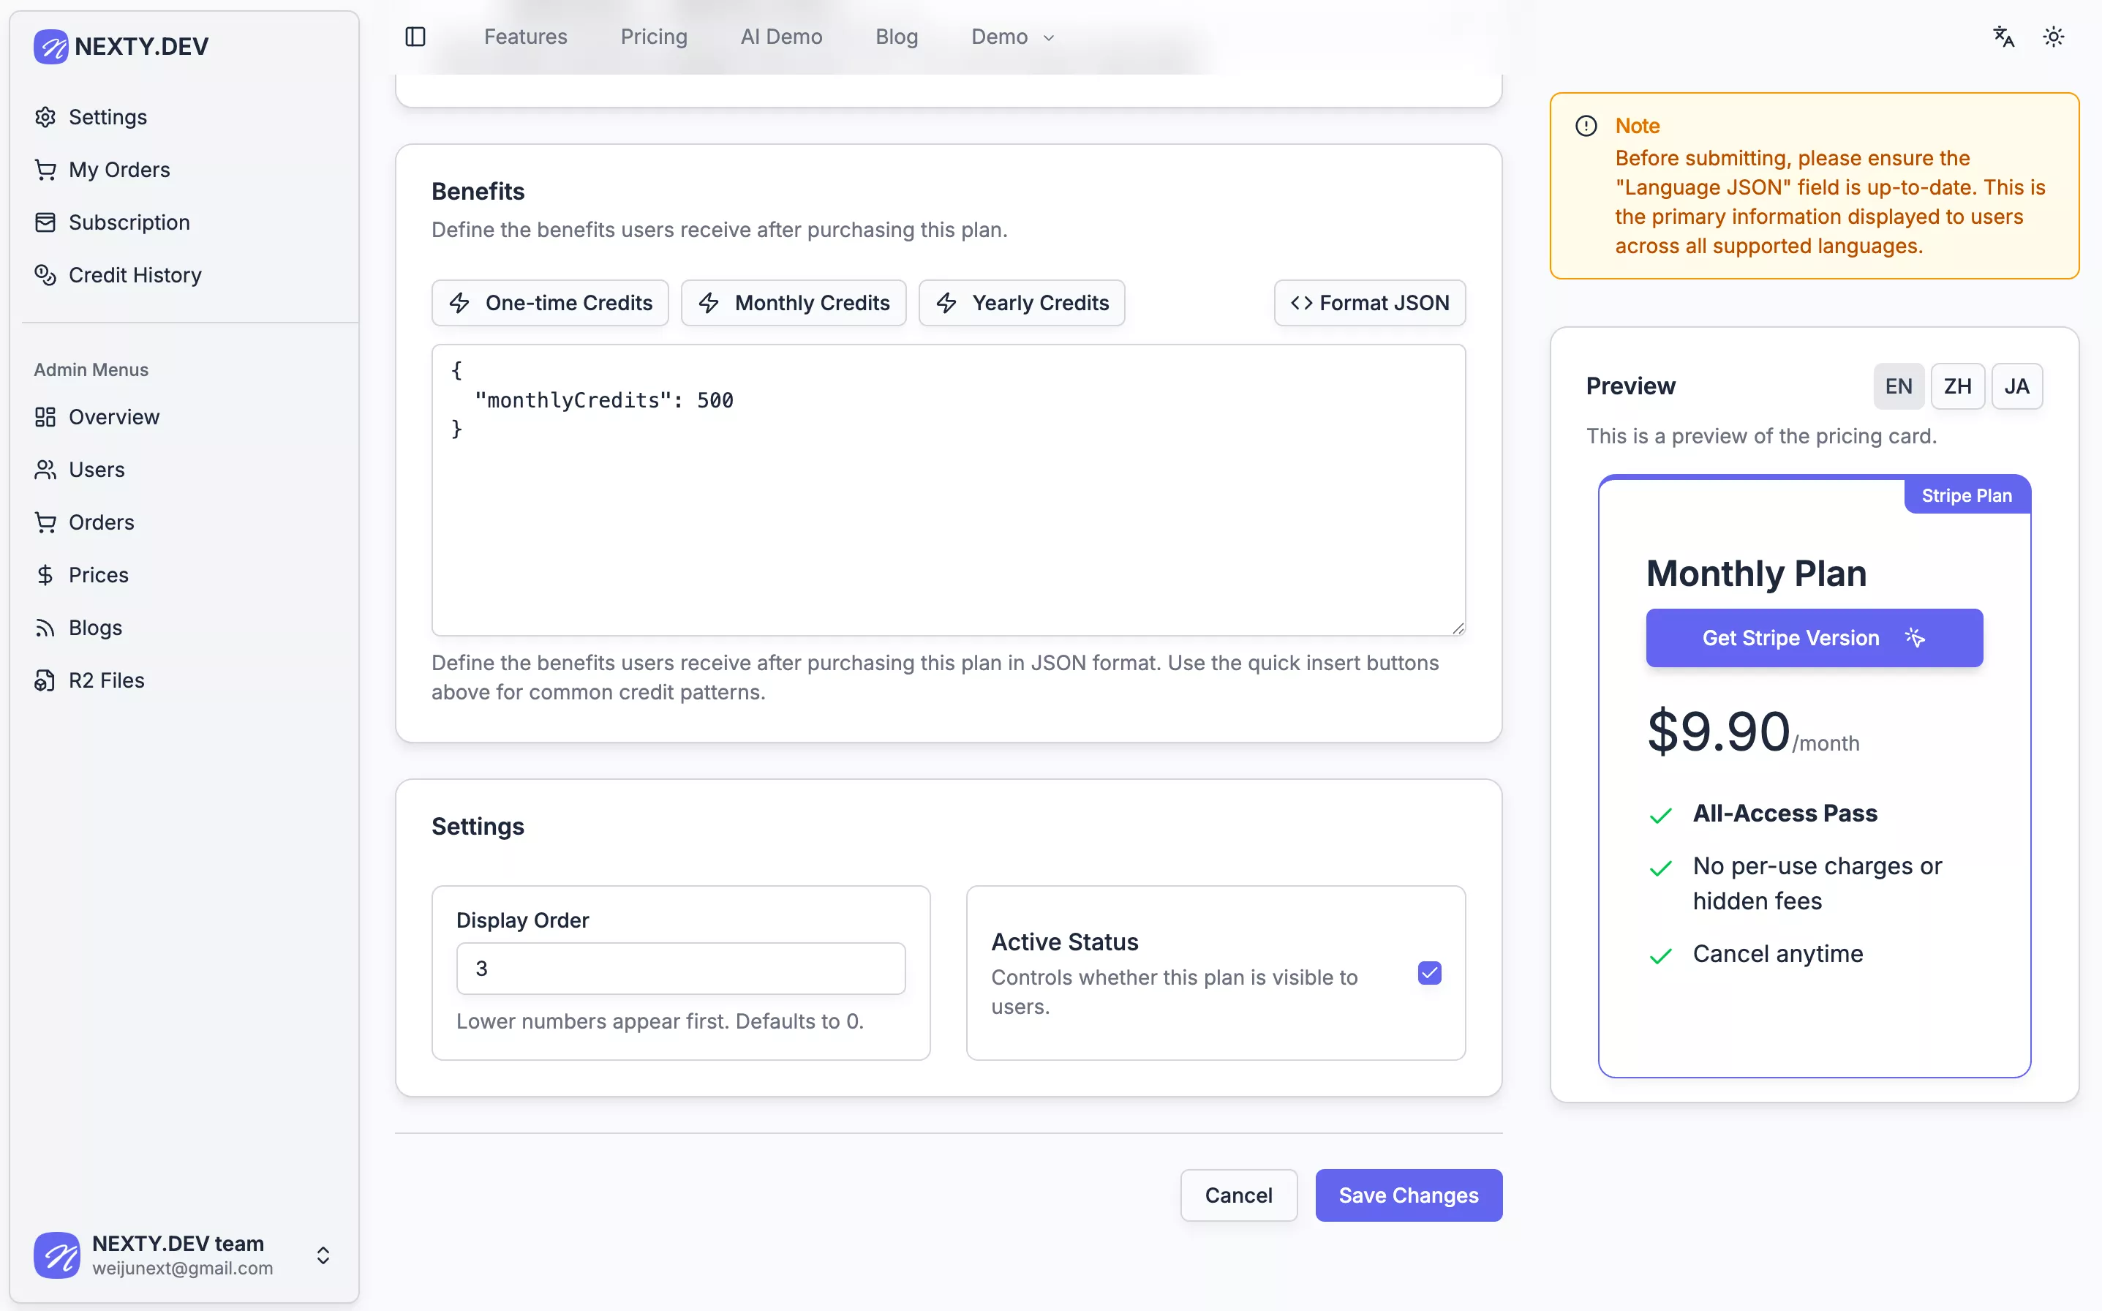Go to R2 Files admin page

pyautogui.click(x=106, y=680)
